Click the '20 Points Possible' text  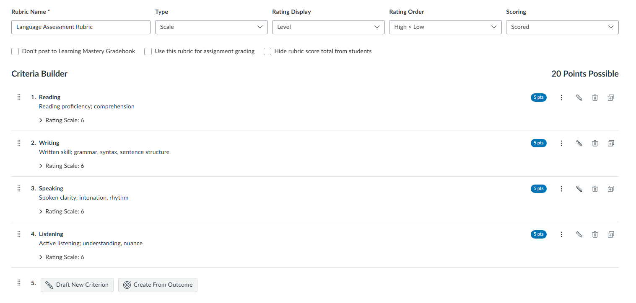pos(585,74)
